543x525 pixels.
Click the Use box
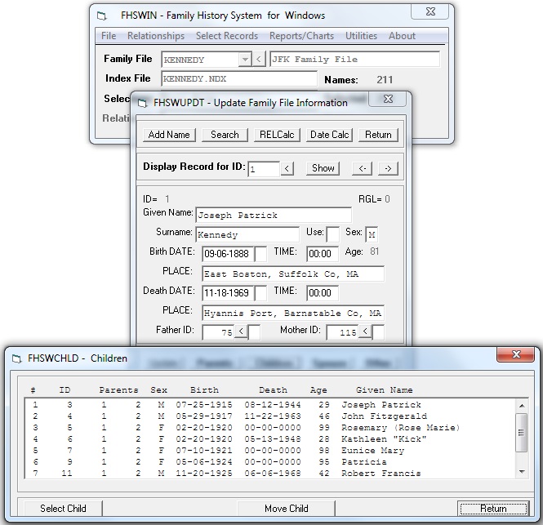[x=333, y=235]
